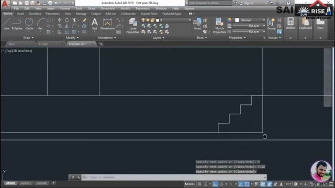
Task: Toggle MODEL space button in status bar
Action: point(190,184)
